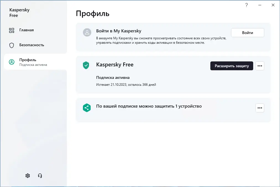This screenshot has height=187, width=280.
Task: Click the Главная dashboard grid icon
Action: click(x=12, y=30)
